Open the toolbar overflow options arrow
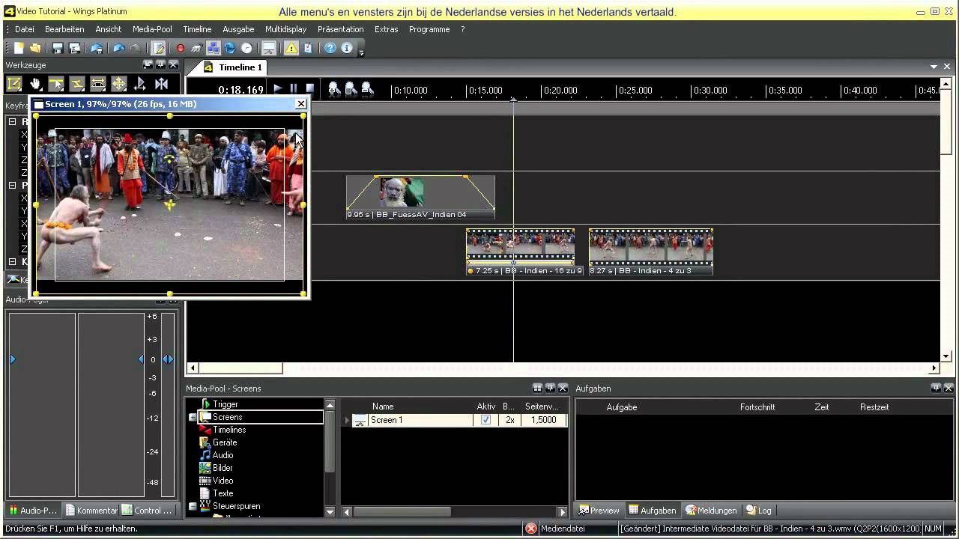 click(x=361, y=52)
